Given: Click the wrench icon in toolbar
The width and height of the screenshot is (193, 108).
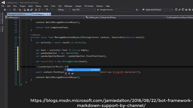Looking at the screenshot, I should tap(180, 10).
